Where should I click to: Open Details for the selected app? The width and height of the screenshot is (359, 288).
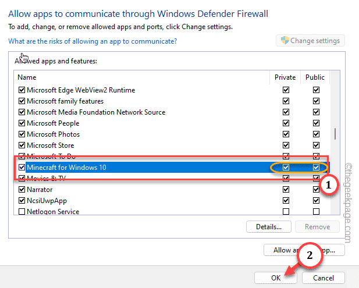[269, 226]
